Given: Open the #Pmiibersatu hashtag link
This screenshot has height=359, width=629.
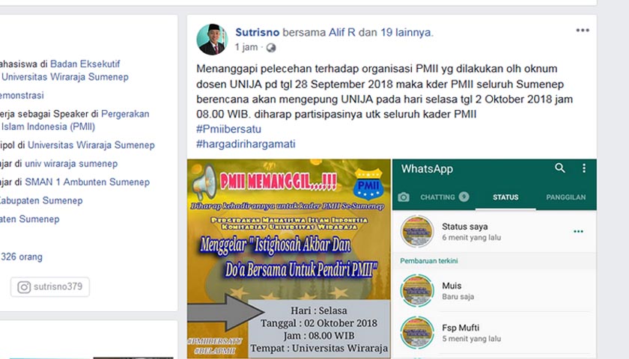Looking at the screenshot, I should tap(228, 129).
